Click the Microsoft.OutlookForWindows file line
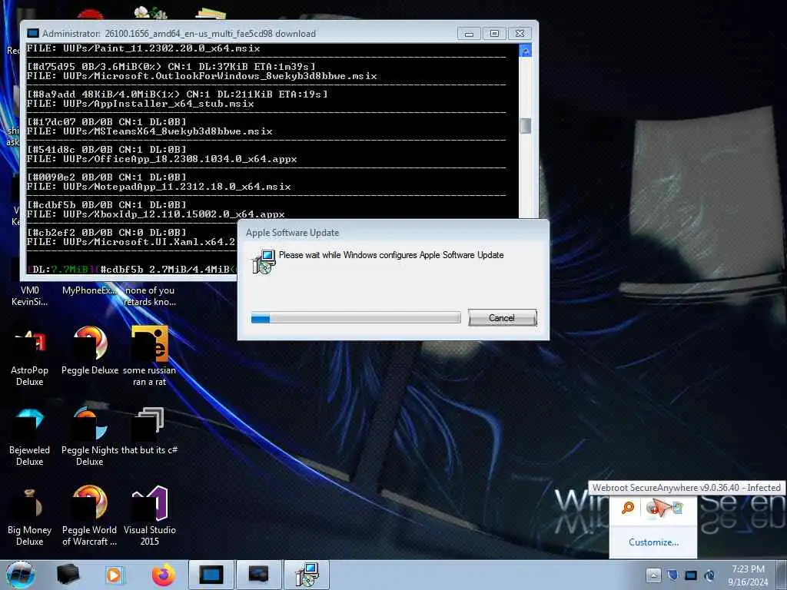 (x=201, y=76)
